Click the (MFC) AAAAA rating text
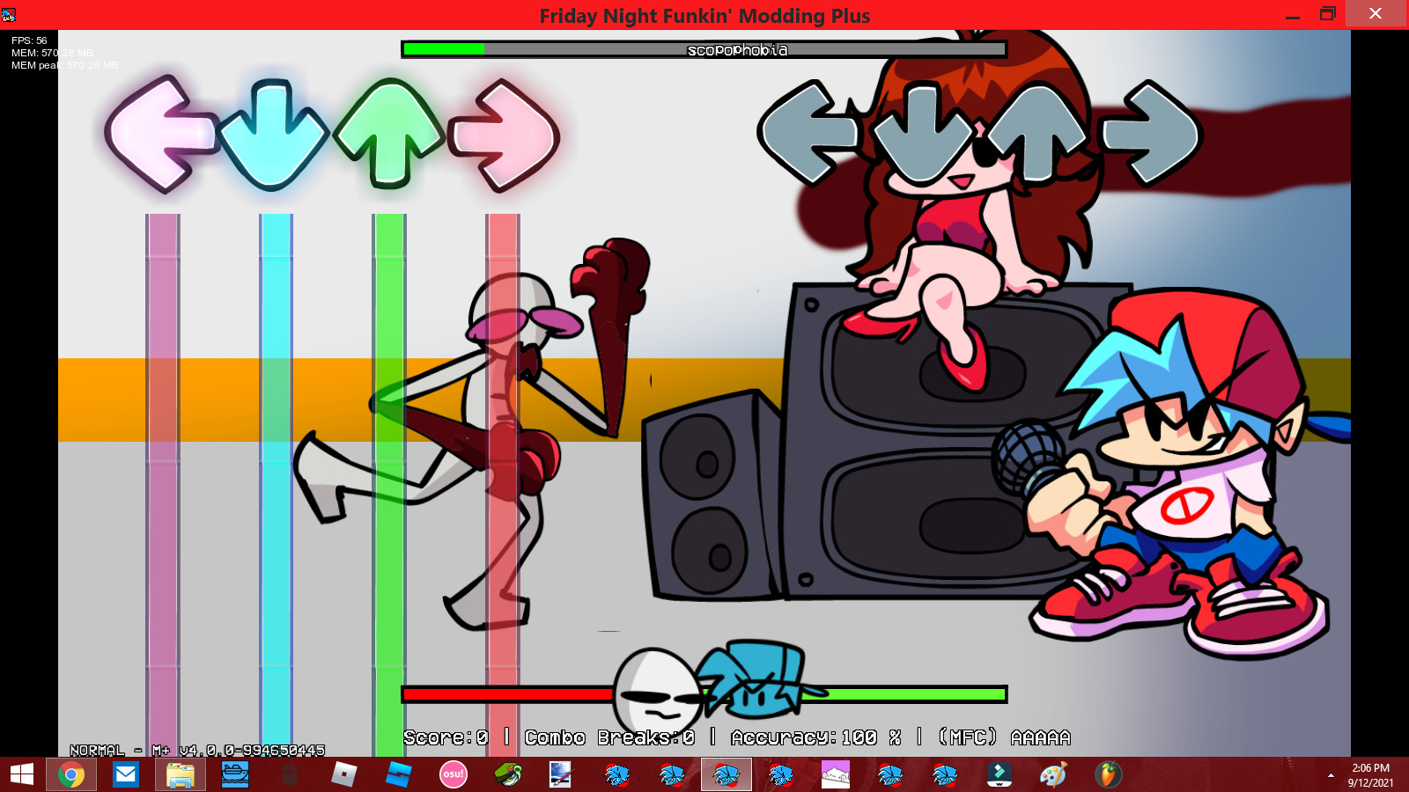 click(x=1004, y=737)
